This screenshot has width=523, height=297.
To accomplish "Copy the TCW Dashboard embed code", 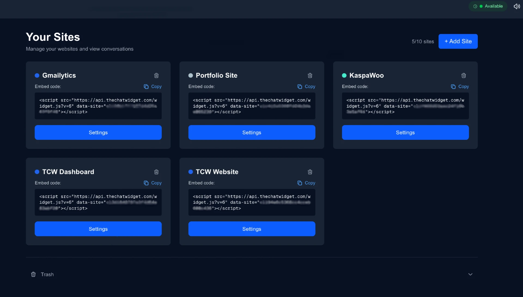I will pyautogui.click(x=153, y=183).
